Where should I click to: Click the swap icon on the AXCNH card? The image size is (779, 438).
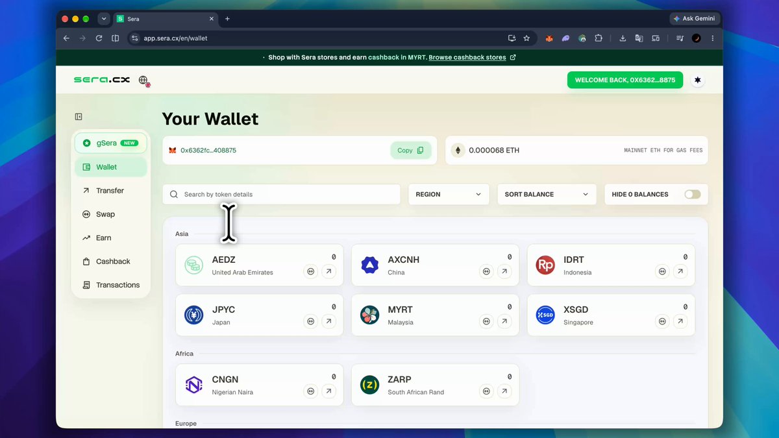click(487, 272)
